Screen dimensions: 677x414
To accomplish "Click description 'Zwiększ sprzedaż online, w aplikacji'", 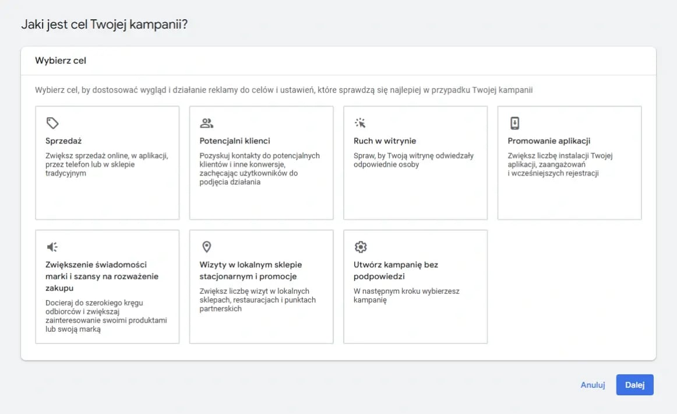I will click(x=107, y=164).
